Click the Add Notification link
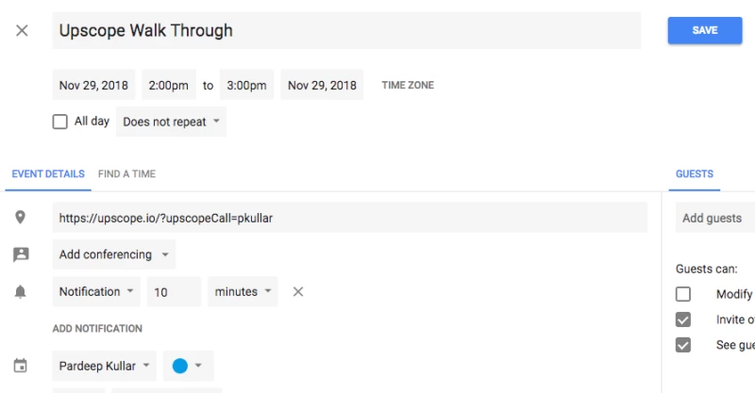Image resolution: width=755 pixels, height=393 pixels. [x=97, y=329]
